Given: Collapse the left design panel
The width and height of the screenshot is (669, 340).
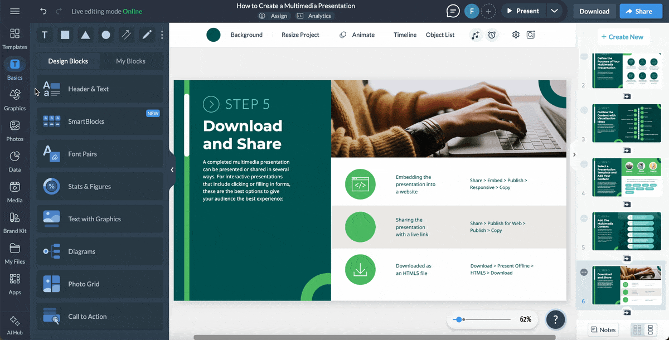Looking at the screenshot, I should point(172,169).
